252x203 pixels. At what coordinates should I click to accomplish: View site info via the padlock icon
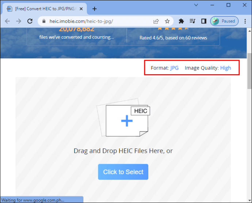44,21
